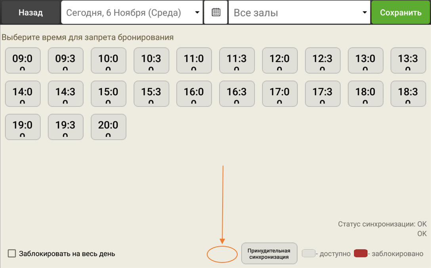431x268 pixels.
Task: Toggle the 18:30 time slot
Action: [408, 94]
